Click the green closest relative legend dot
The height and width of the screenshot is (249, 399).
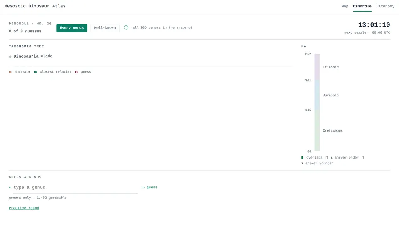35,72
